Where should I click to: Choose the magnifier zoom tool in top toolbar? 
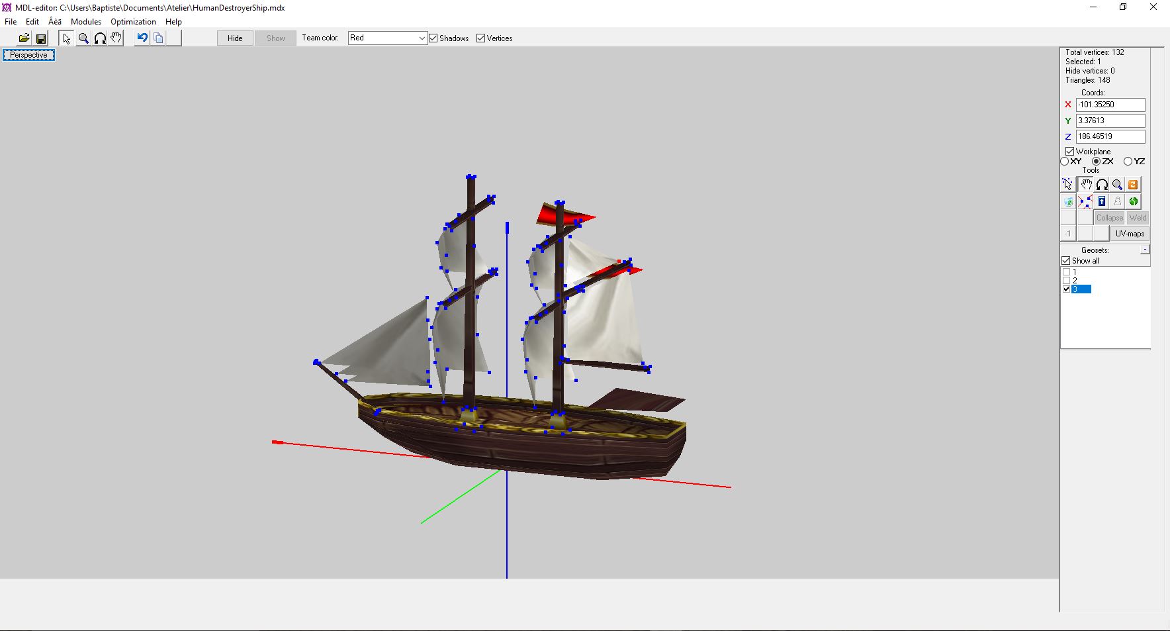click(83, 38)
